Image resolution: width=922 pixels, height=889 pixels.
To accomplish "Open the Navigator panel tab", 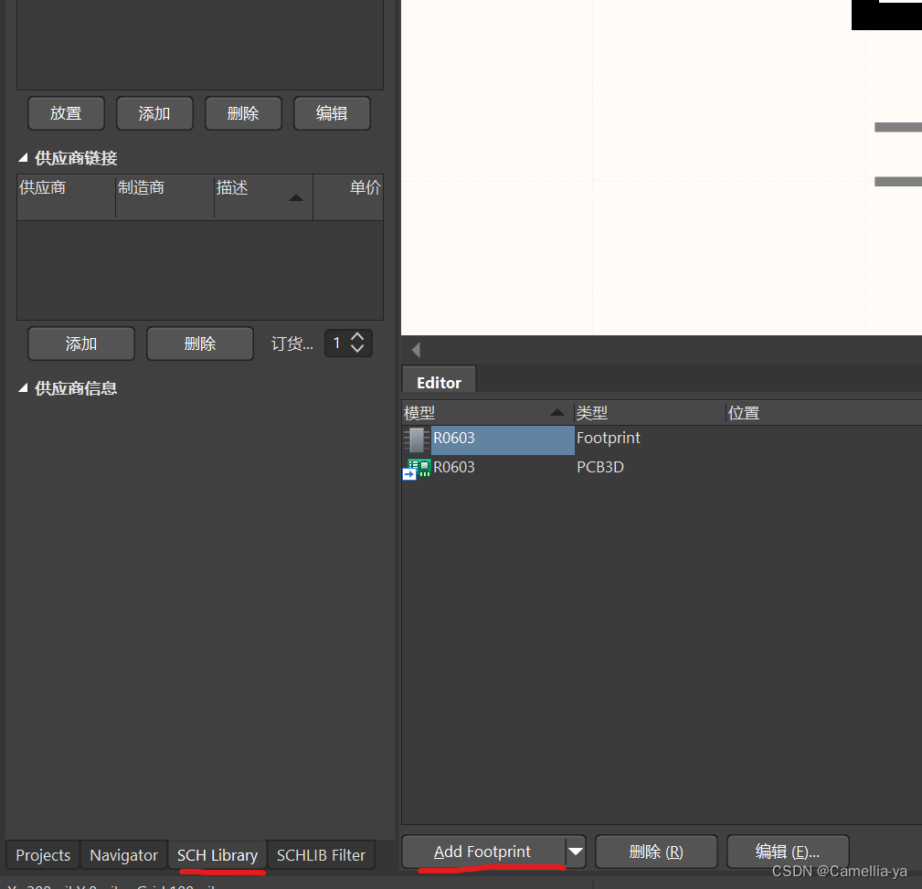I will tap(124, 855).
